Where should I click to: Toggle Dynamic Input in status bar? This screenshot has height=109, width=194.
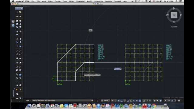tap(134, 101)
